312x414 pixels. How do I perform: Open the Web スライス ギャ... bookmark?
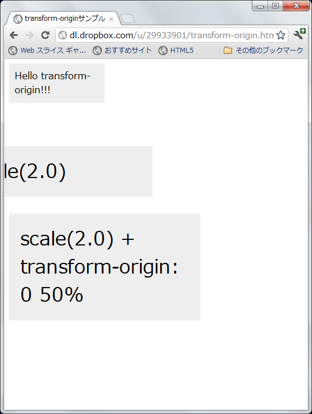point(47,51)
